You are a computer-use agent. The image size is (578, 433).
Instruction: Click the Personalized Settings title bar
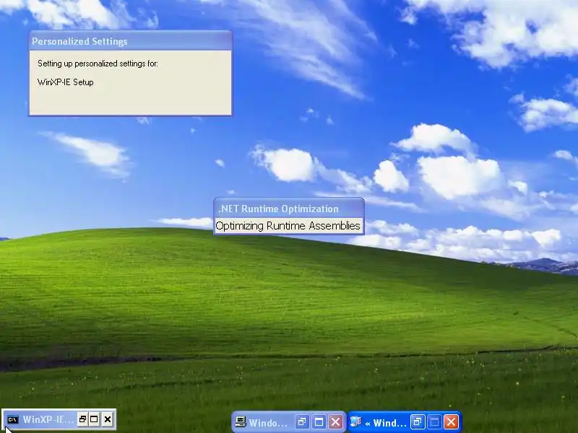tap(131, 41)
